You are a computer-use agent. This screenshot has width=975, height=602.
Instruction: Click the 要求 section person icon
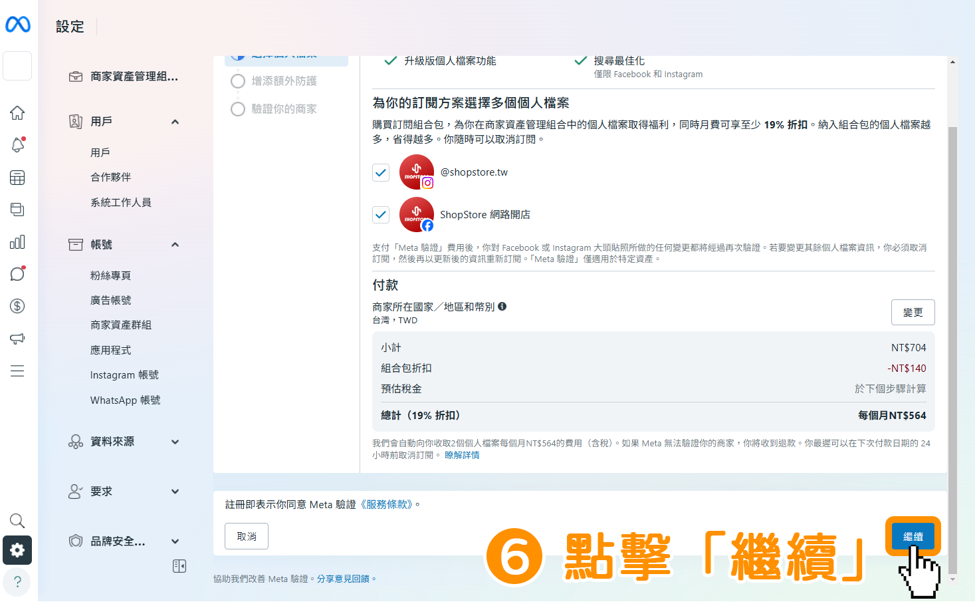pos(76,491)
